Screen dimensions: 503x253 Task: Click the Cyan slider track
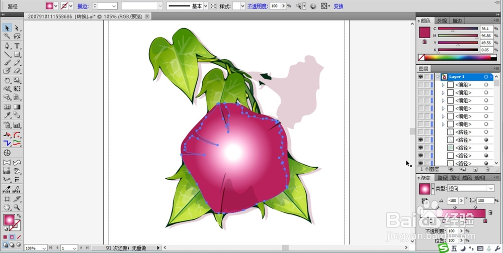(458, 29)
